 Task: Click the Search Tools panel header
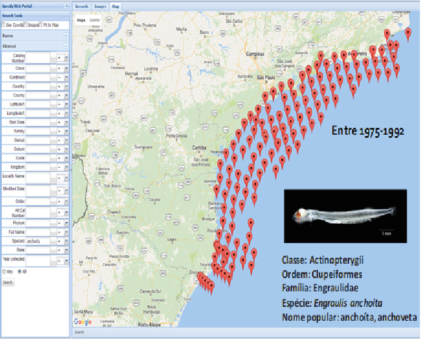pos(35,16)
